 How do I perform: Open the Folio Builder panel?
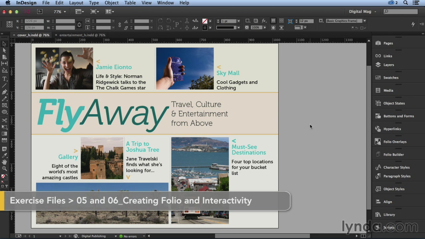click(393, 154)
